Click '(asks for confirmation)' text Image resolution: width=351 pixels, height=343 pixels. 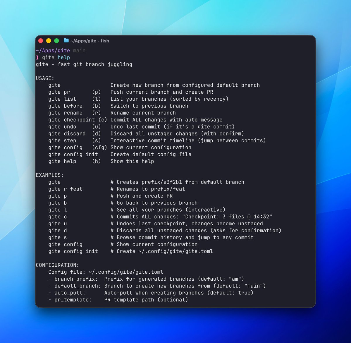[246, 231]
